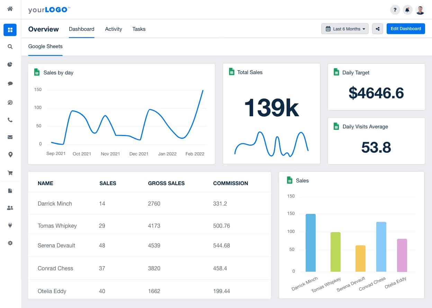
Task: Click the home icon in sidebar
Action: [10, 9]
